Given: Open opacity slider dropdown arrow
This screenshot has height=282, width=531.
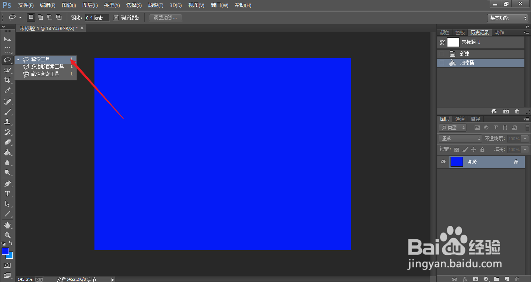Looking at the screenshot, I should pyautogui.click(x=525, y=139).
